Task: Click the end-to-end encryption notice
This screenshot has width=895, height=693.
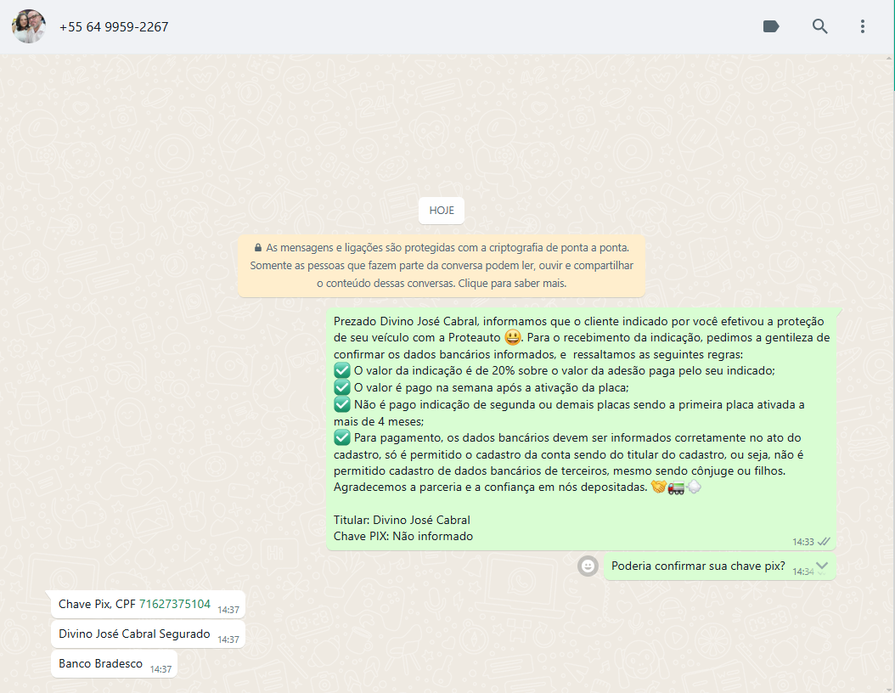Action: (x=441, y=266)
